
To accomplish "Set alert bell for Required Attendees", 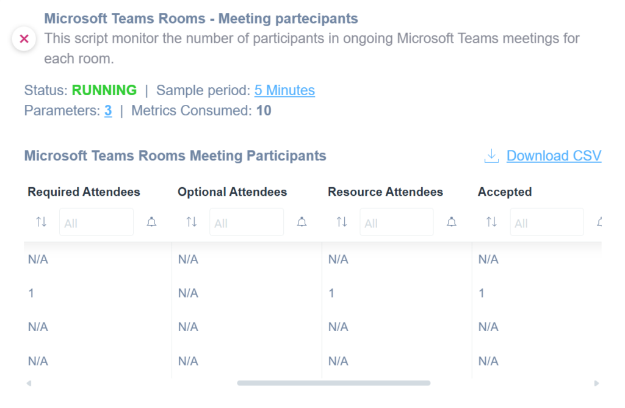I will pyautogui.click(x=151, y=222).
